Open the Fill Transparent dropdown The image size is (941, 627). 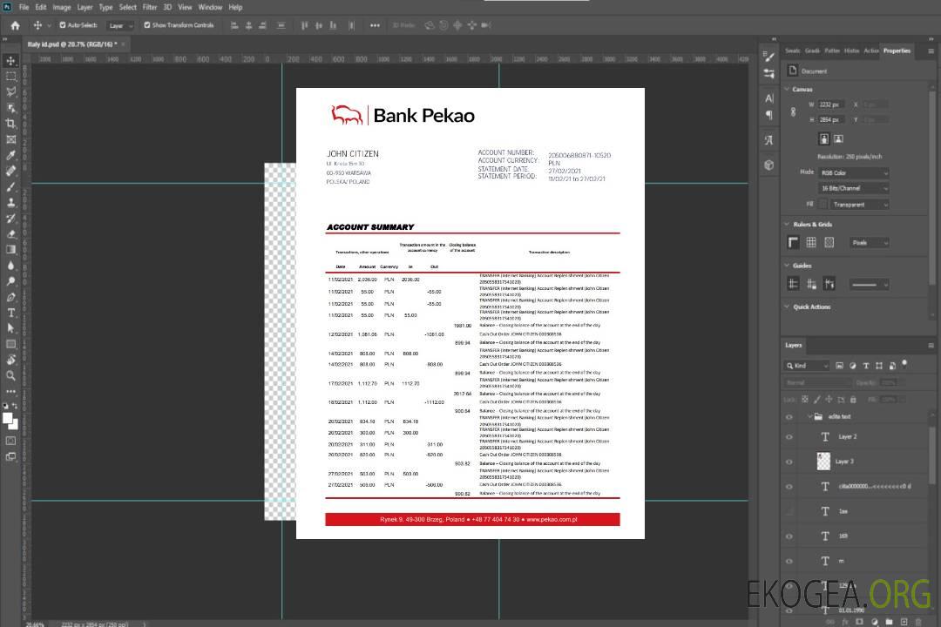[x=859, y=205]
